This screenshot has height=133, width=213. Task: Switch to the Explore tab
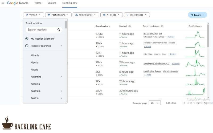click(52, 3)
